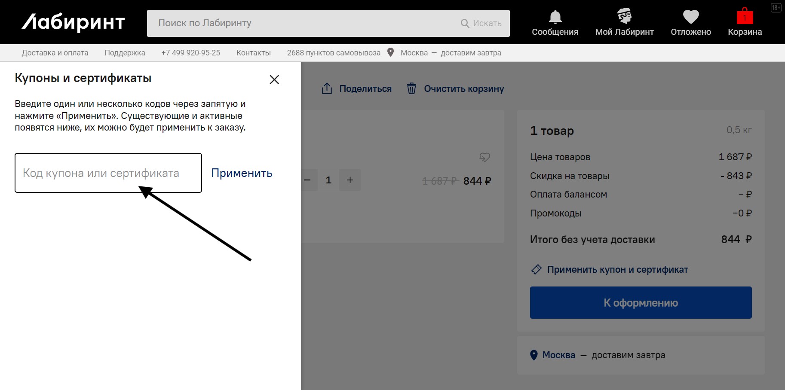This screenshot has height=390, width=785.
Task: Click the coupon ticket icon
Action: 536,270
